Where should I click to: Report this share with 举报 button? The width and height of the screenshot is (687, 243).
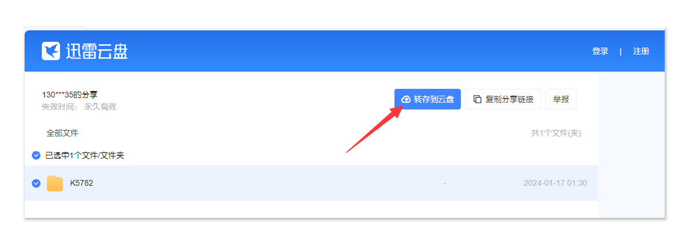[561, 99]
